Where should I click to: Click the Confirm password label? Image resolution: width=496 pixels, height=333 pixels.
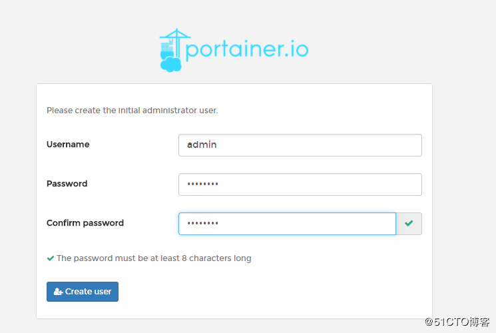85,223
